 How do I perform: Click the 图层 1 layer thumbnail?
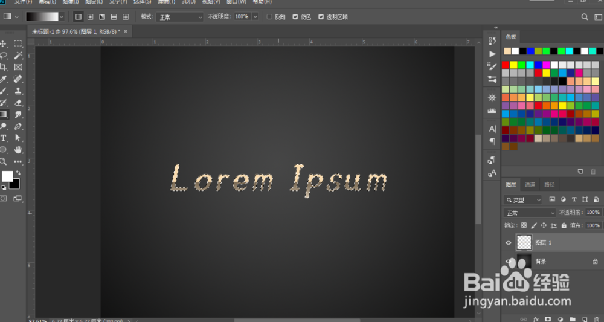[524, 242]
